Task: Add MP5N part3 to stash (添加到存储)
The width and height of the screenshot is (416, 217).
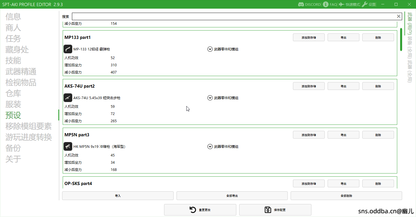Action: [x=309, y=135]
